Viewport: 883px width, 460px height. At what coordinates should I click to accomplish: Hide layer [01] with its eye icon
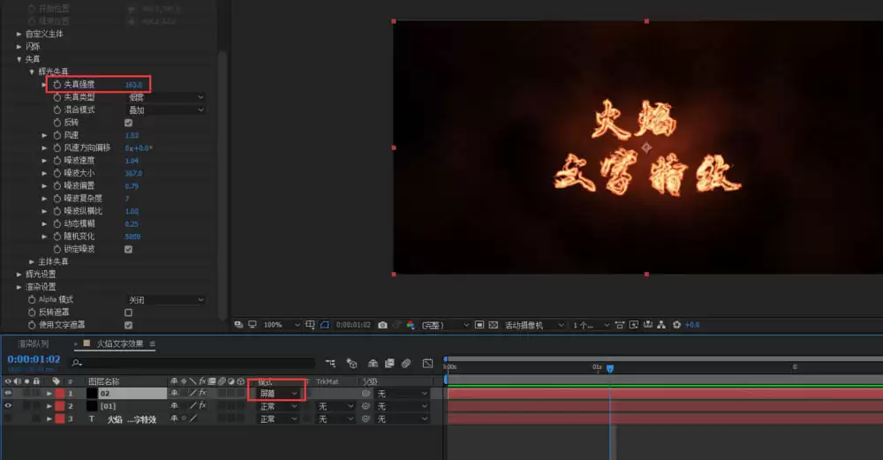(x=8, y=405)
